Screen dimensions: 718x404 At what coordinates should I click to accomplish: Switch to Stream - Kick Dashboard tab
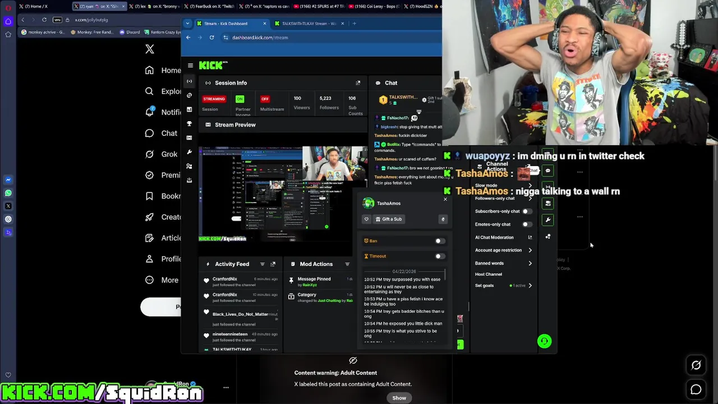(232, 24)
